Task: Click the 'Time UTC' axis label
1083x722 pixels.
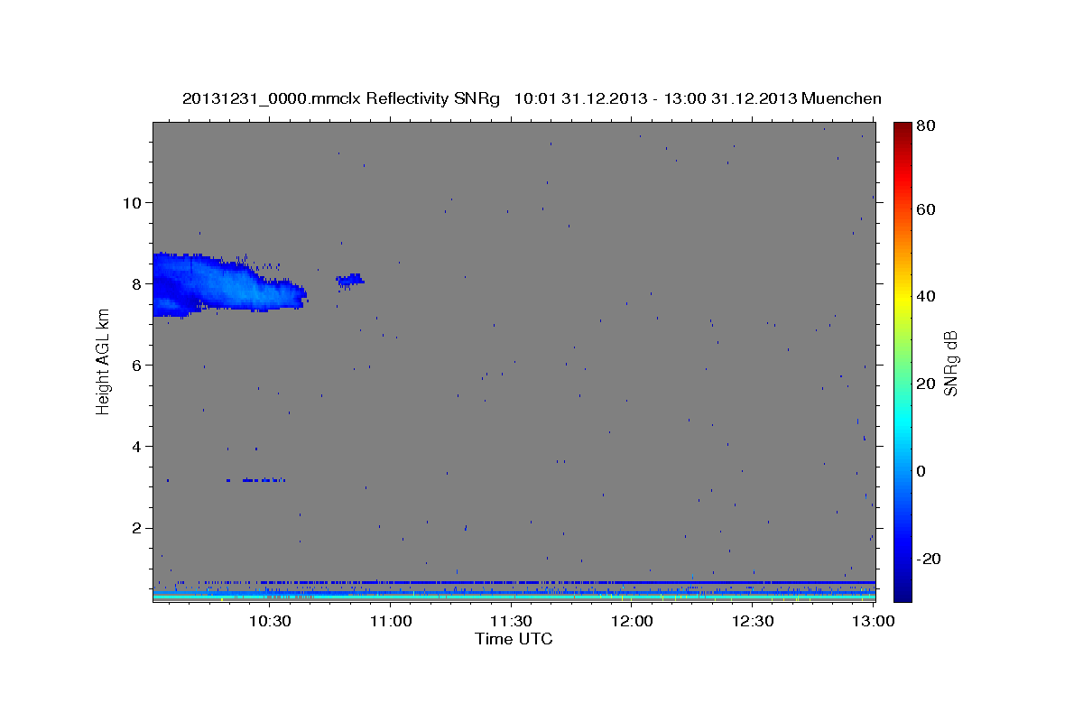Action: click(514, 639)
